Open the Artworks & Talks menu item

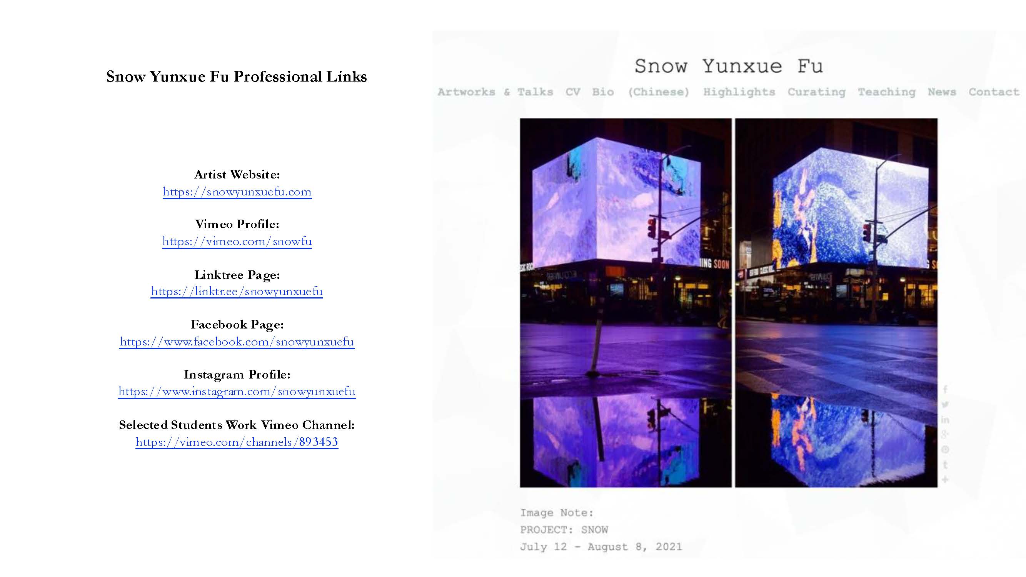[495, 92]
